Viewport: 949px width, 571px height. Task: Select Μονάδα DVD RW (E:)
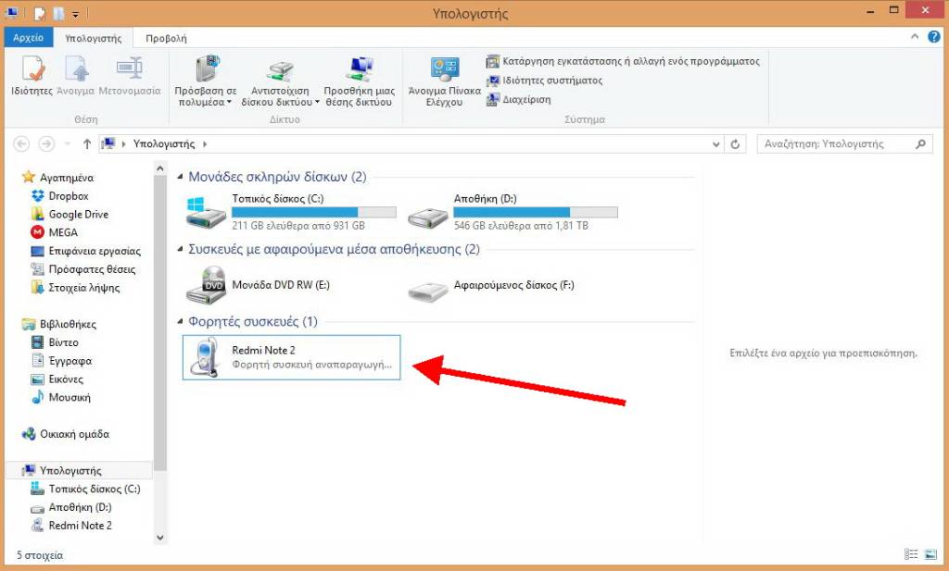(x=258, y=285)
